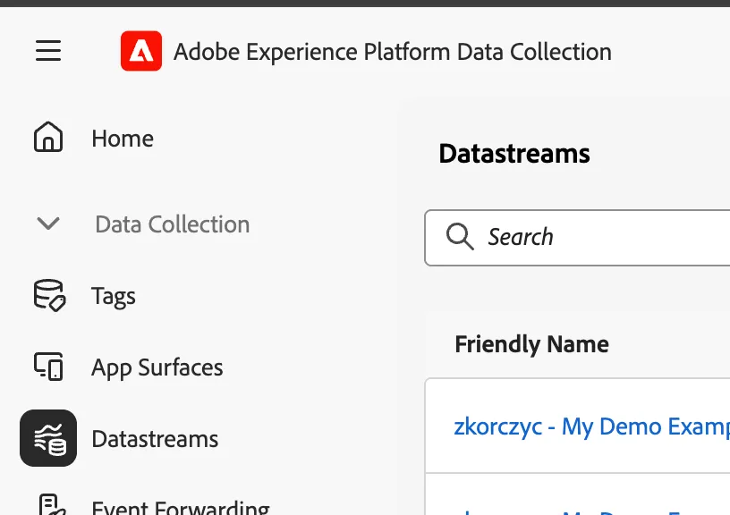
Task: Open App Surfaces in the sidebar
Action: coord(157,367)
